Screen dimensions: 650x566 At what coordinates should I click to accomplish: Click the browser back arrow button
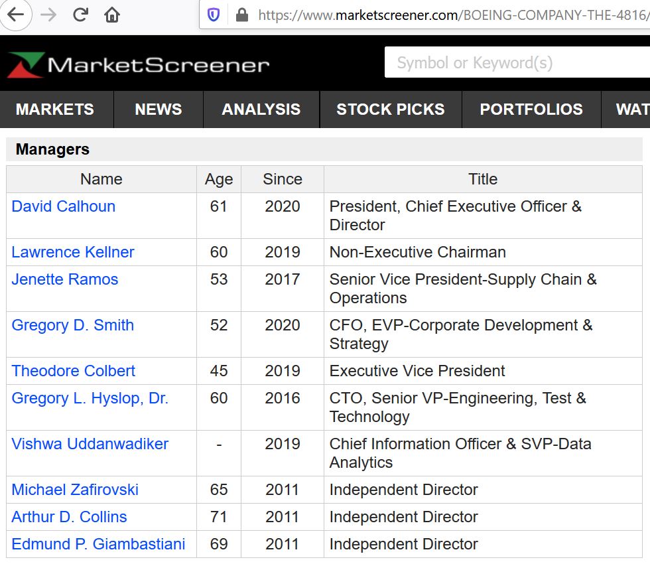[x=15, y=15]
